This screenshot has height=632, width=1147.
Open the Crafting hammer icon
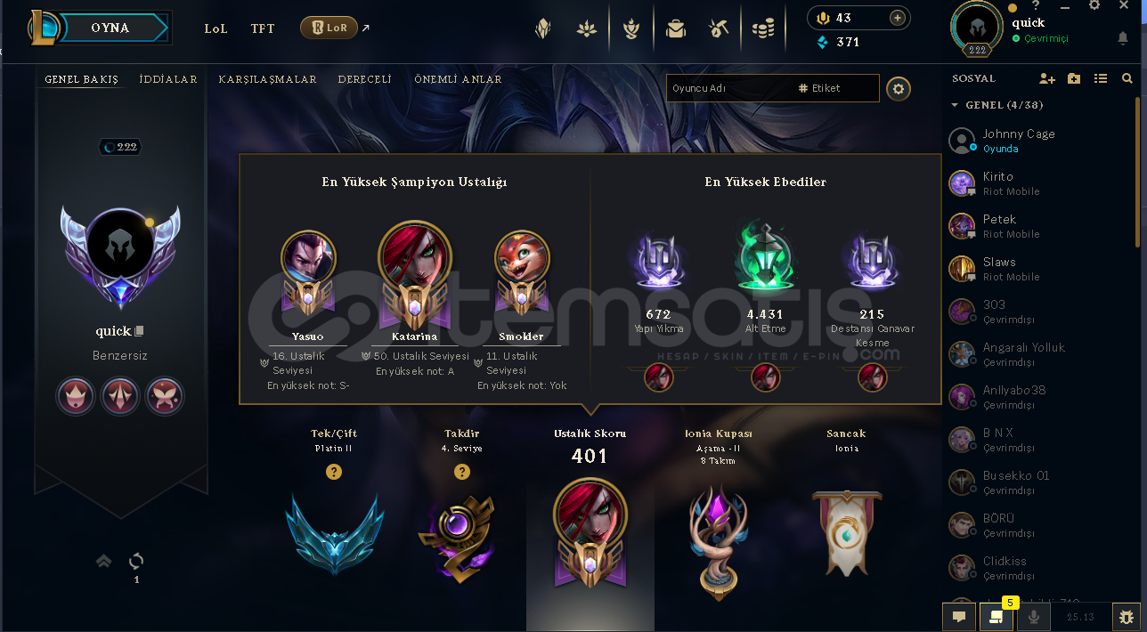[x=720, y=29]
